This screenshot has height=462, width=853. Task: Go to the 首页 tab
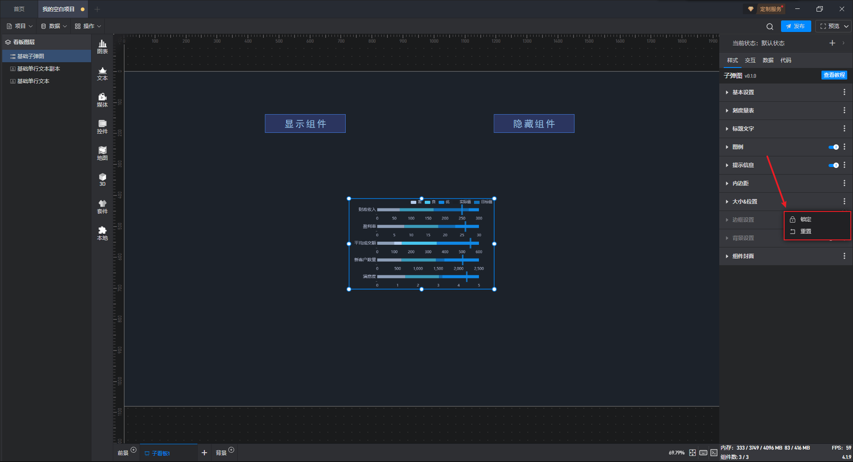19,9
